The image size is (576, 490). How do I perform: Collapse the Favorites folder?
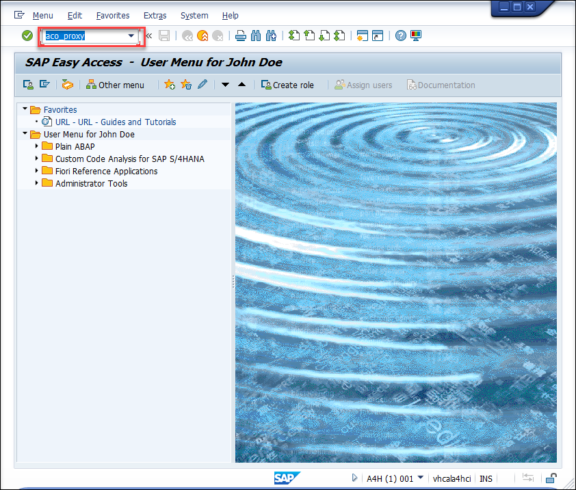pyautogui.click(x=25, y=109)
